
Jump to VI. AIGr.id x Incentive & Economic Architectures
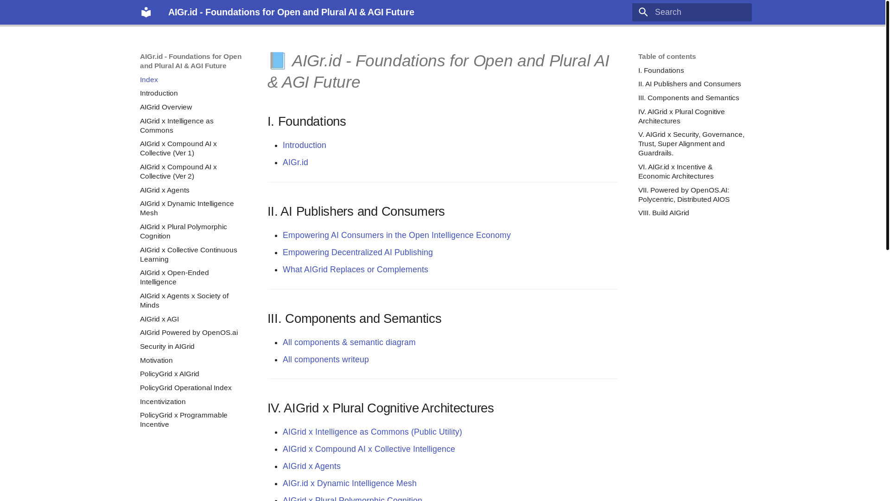676,172
